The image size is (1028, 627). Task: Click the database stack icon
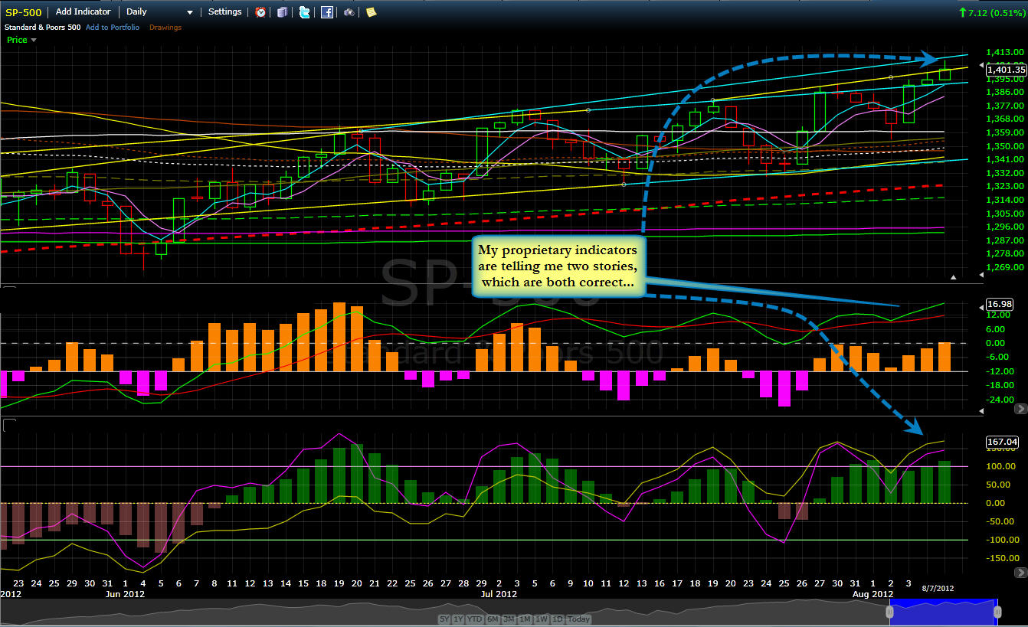283,12
